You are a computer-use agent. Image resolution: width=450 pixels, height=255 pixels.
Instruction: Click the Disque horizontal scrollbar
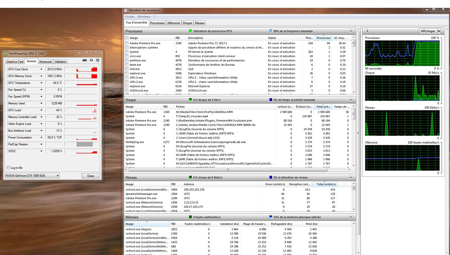tap(228, 170)
